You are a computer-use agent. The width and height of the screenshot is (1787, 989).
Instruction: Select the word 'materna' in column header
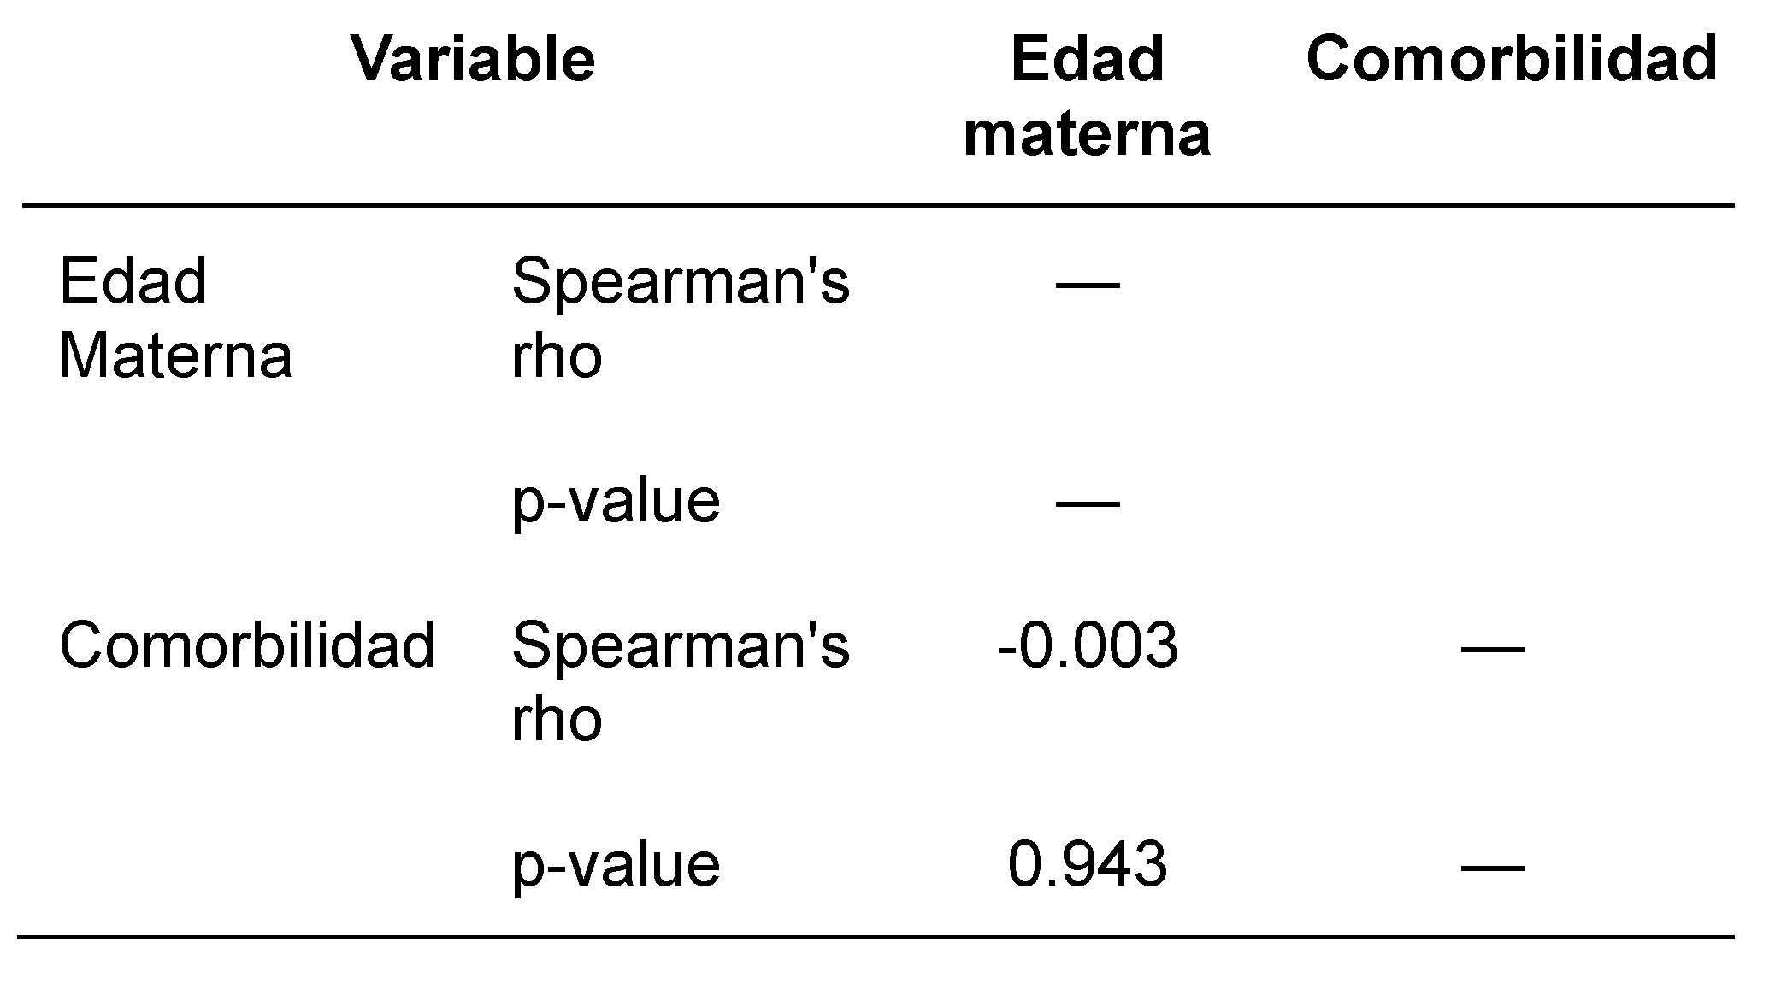coord(1087,133)
